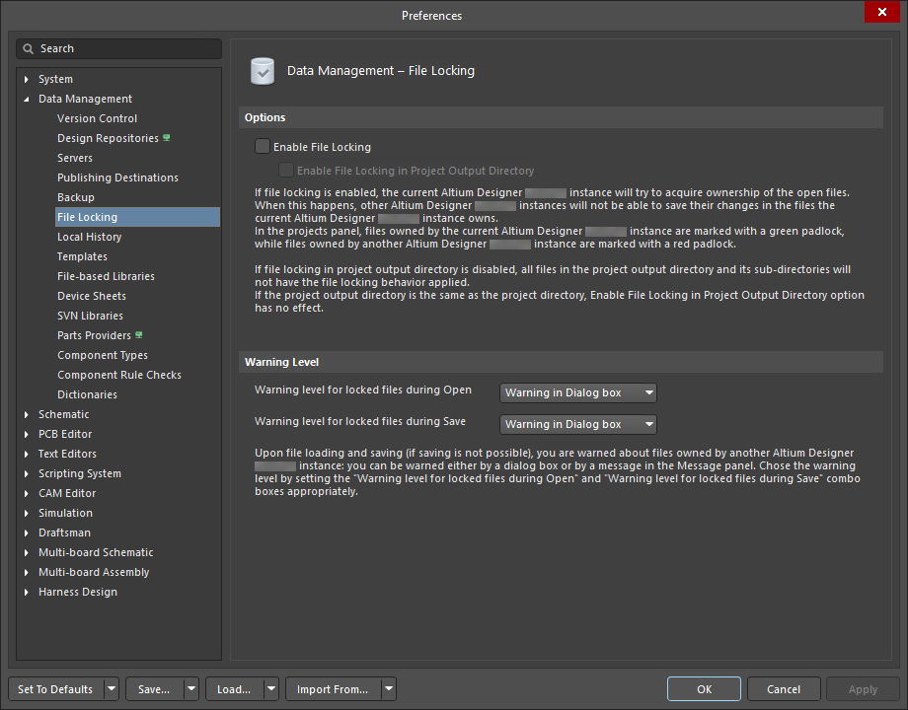Click into the Search field
908x710 pixels.
[x=128, y=48]
